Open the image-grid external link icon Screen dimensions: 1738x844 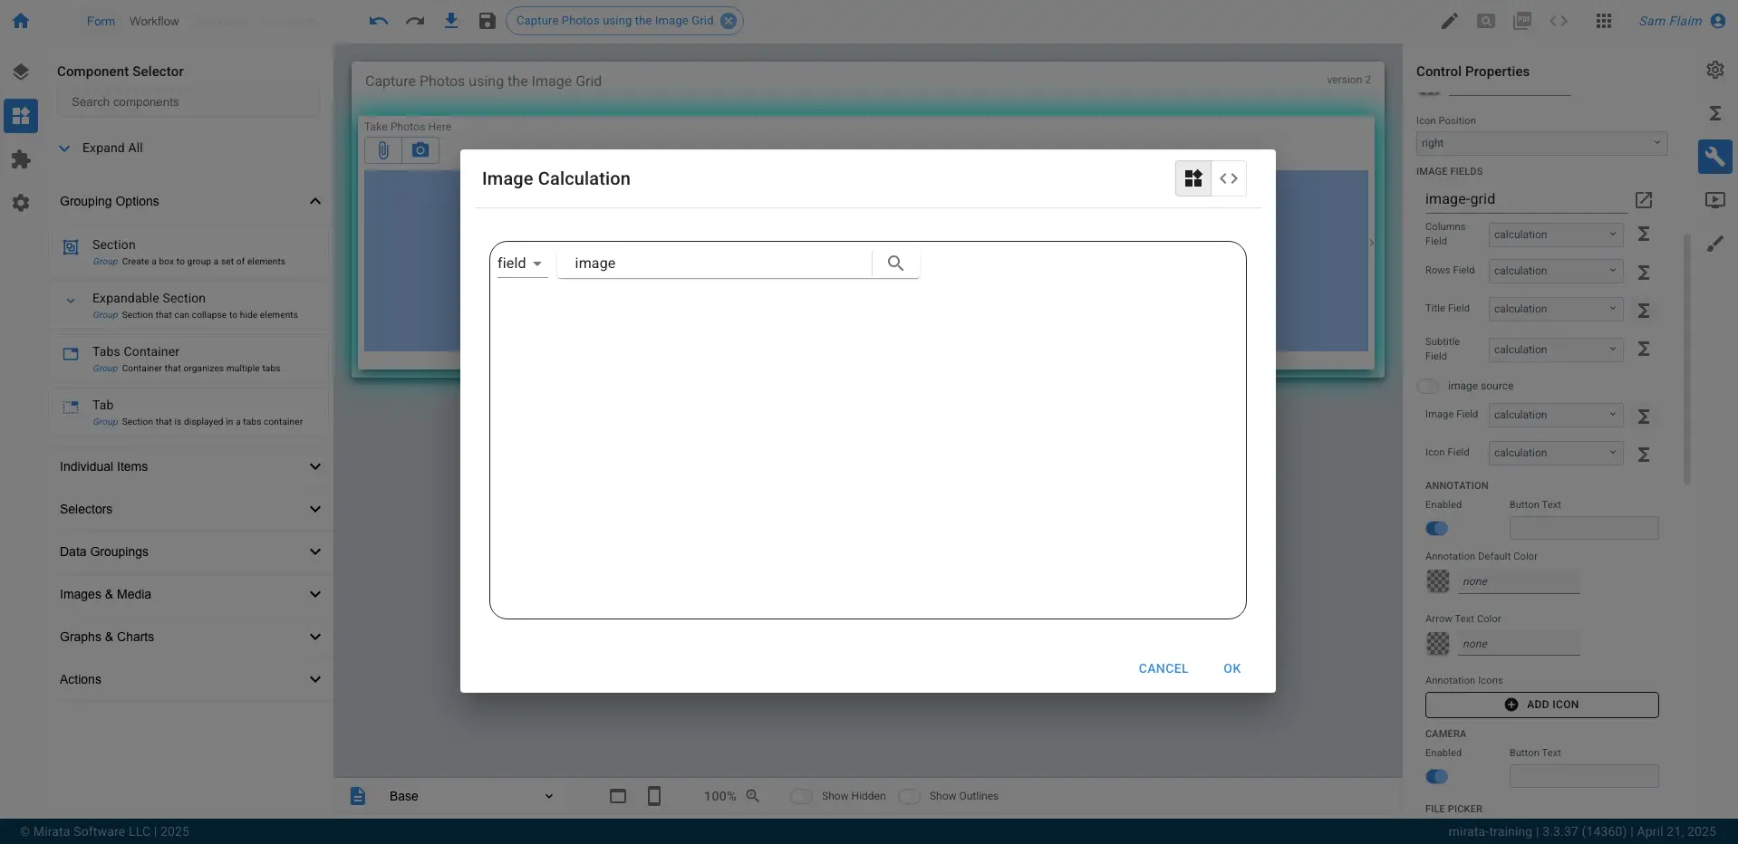[x=1644, y=199]
